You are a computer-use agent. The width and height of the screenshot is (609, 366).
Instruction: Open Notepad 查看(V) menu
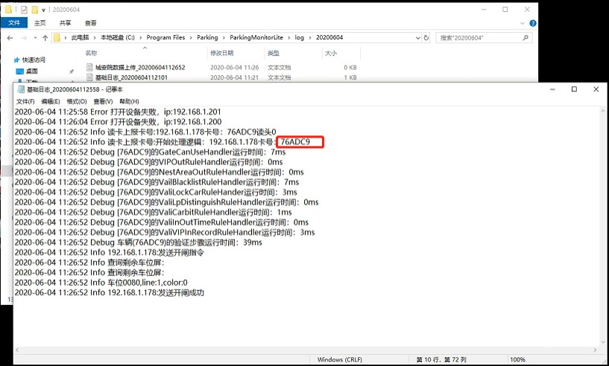[103, 101]
